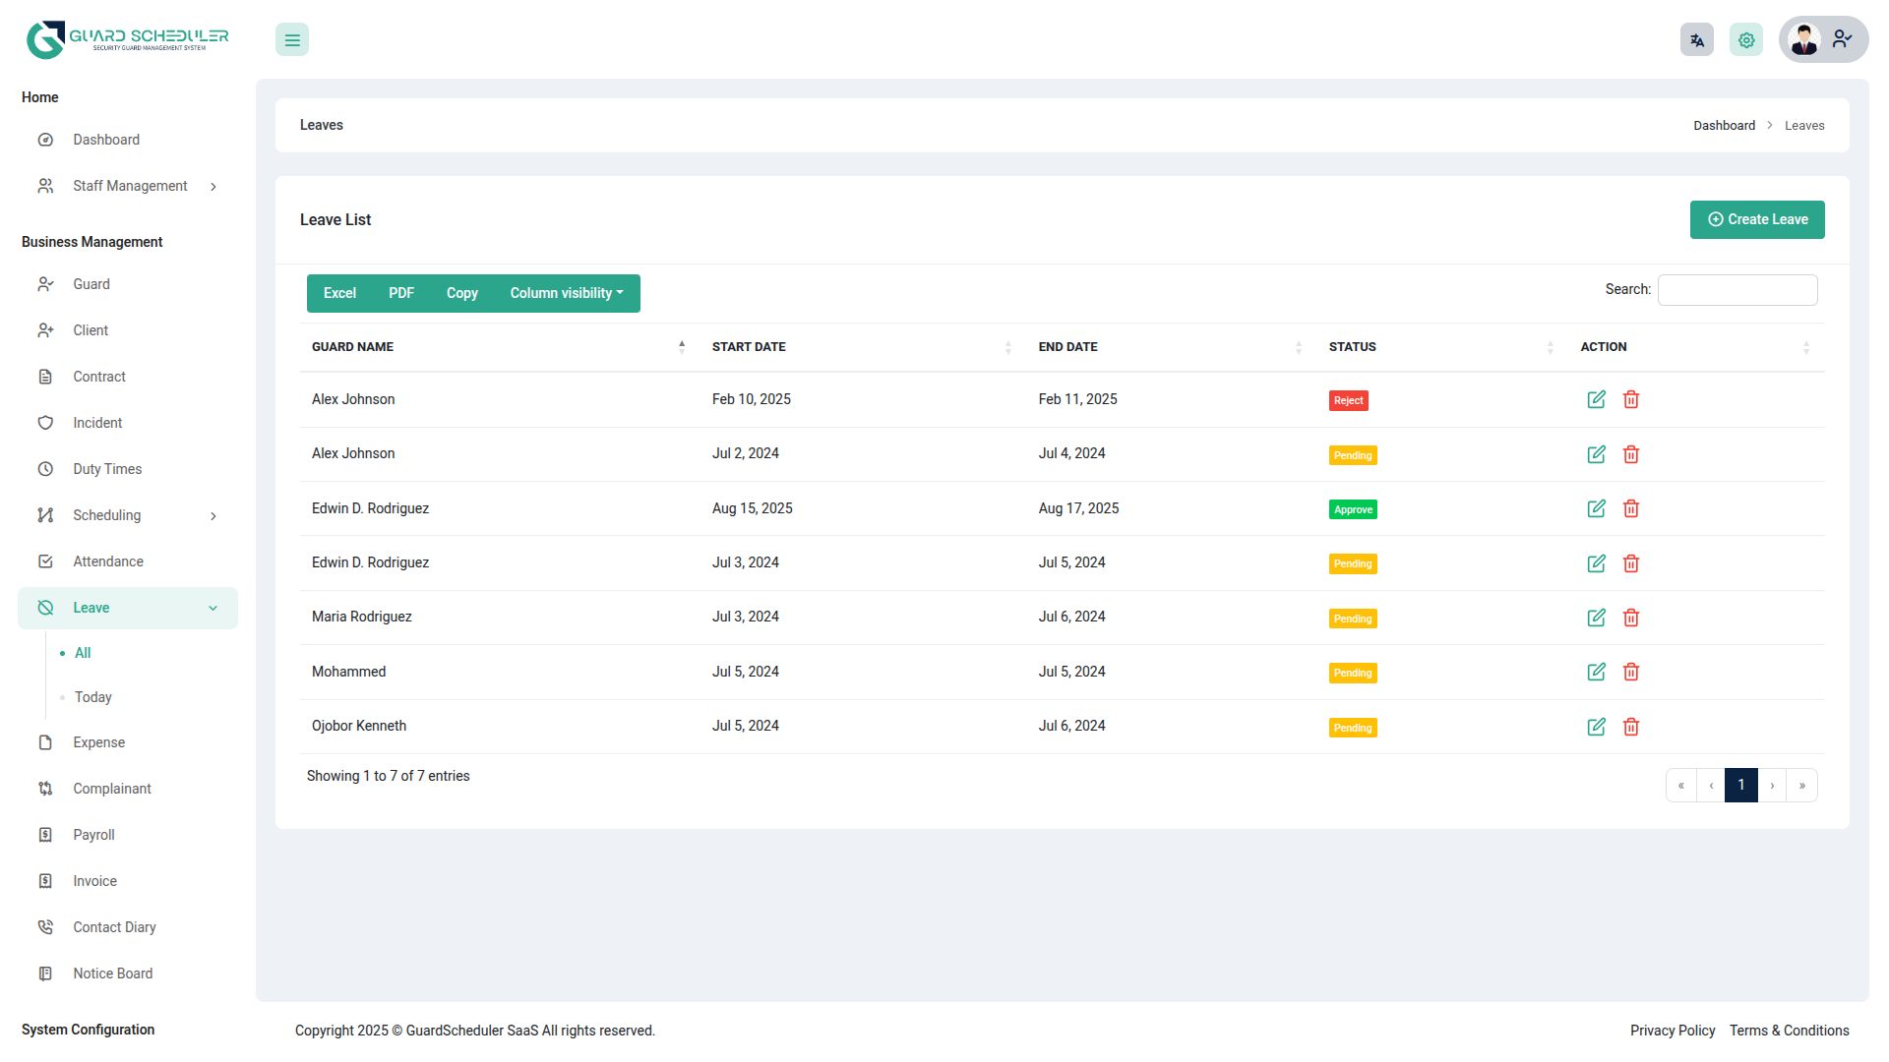1889x1062 pixels.
Task: Click the settings gear icon in header
Action: click(1746, 40)
